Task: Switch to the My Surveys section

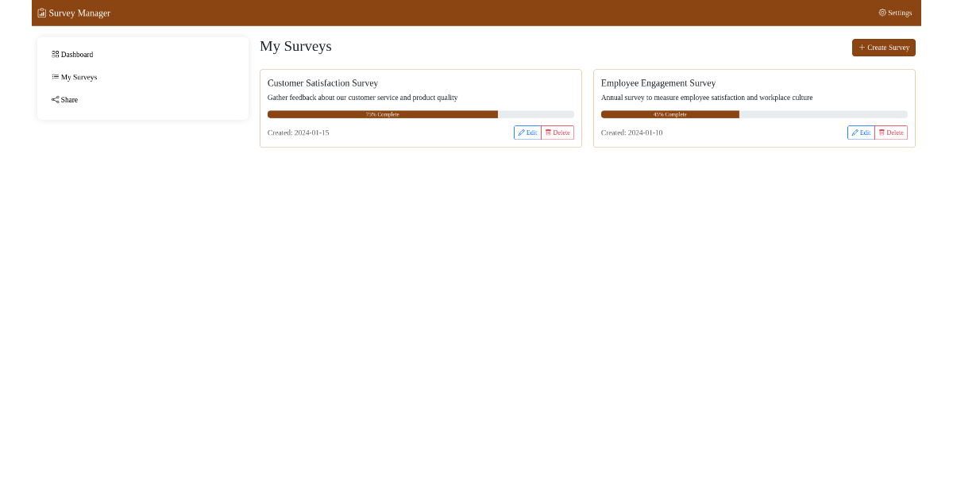Action: tap(79, 76)
